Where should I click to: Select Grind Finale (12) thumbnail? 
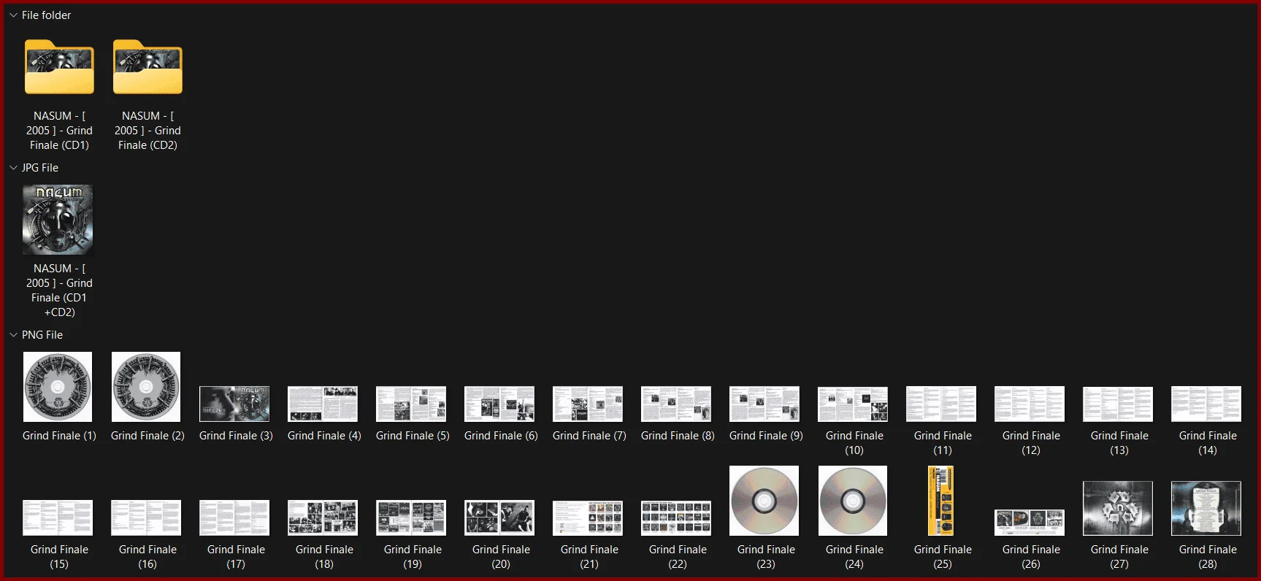pos(1030,404)
